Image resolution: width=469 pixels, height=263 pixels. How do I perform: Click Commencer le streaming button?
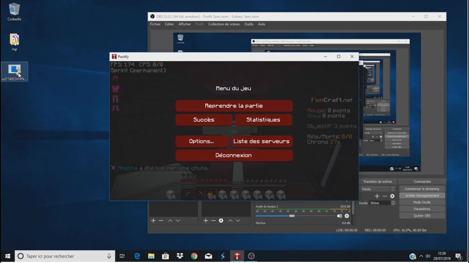click(422, 189)
